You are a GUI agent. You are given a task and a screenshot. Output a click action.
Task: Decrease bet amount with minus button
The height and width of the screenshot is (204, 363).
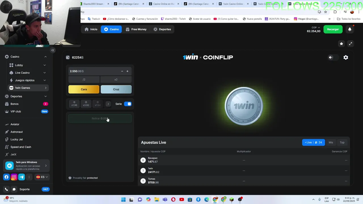(122, 71)
